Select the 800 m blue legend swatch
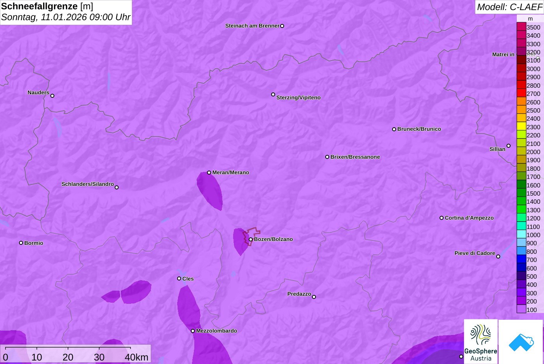544x364 pixels. pyautogui.click(x=521, y=251)
